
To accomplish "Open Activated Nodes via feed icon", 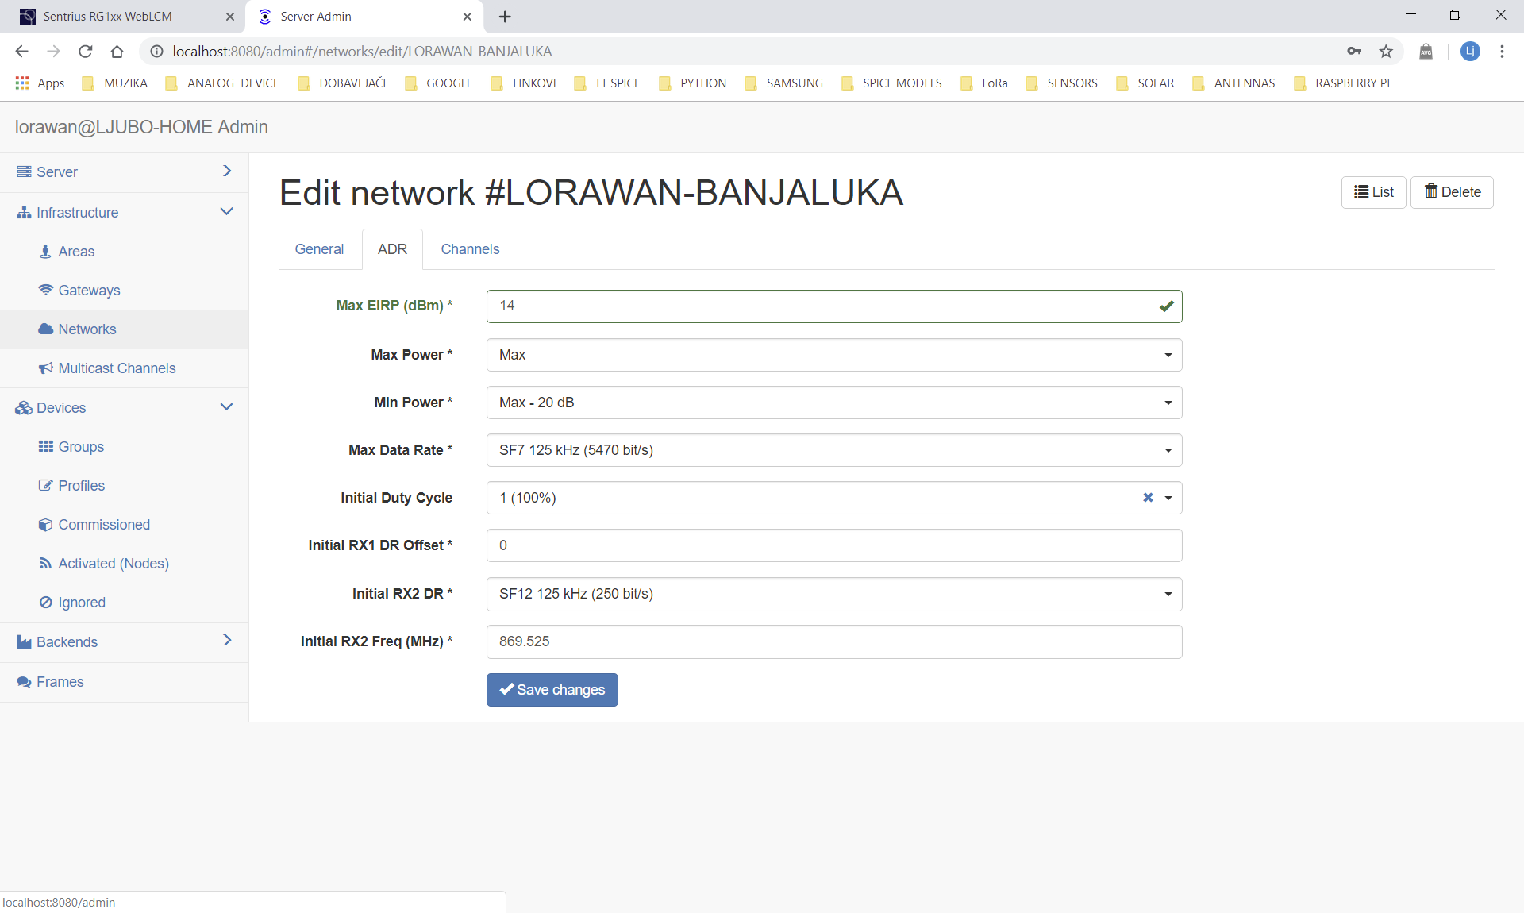I will [47, 563].
